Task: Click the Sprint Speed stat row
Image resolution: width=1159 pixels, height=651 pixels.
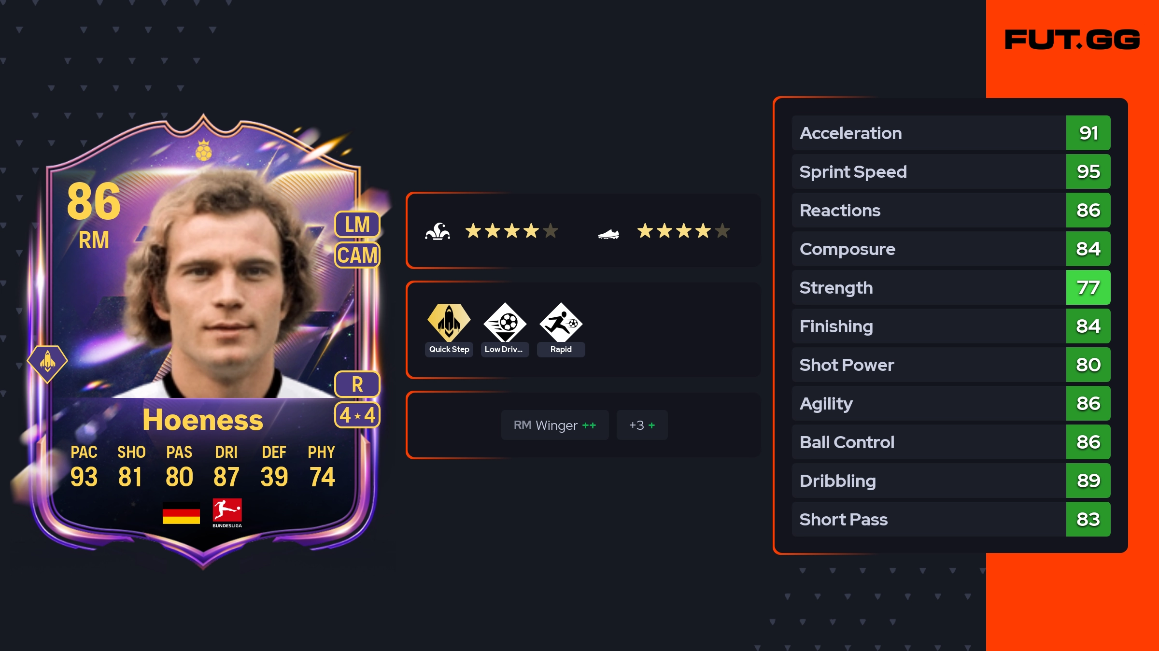Action: click(951, 171)
